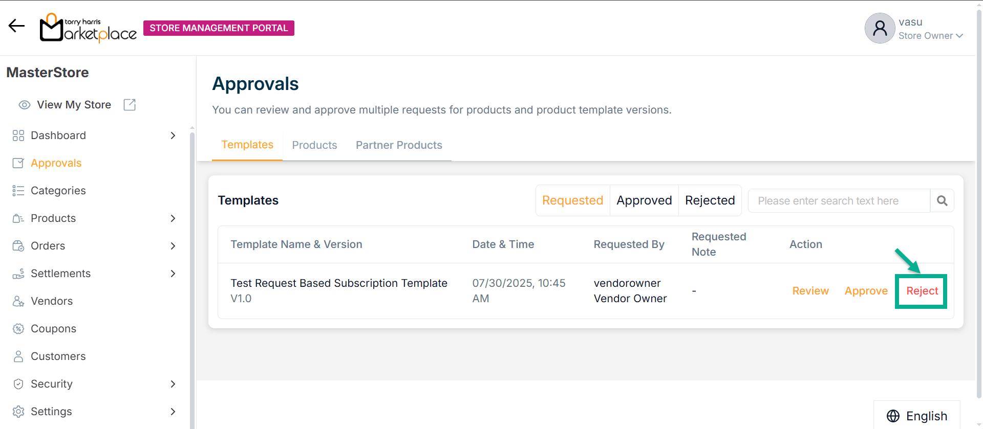Switch to the Products tab
Screen dimensions: 983x429
coord(314,145)
